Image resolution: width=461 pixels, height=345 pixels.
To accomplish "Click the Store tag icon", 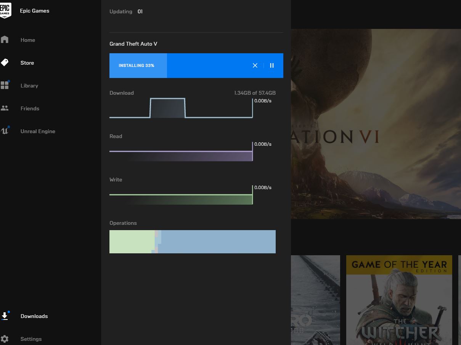I will [x=5, y=62].
